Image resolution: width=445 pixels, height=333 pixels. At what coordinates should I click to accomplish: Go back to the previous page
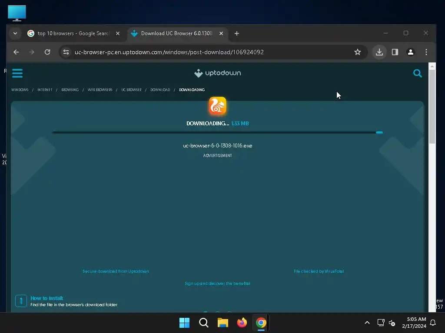click(x=16, y=52)
